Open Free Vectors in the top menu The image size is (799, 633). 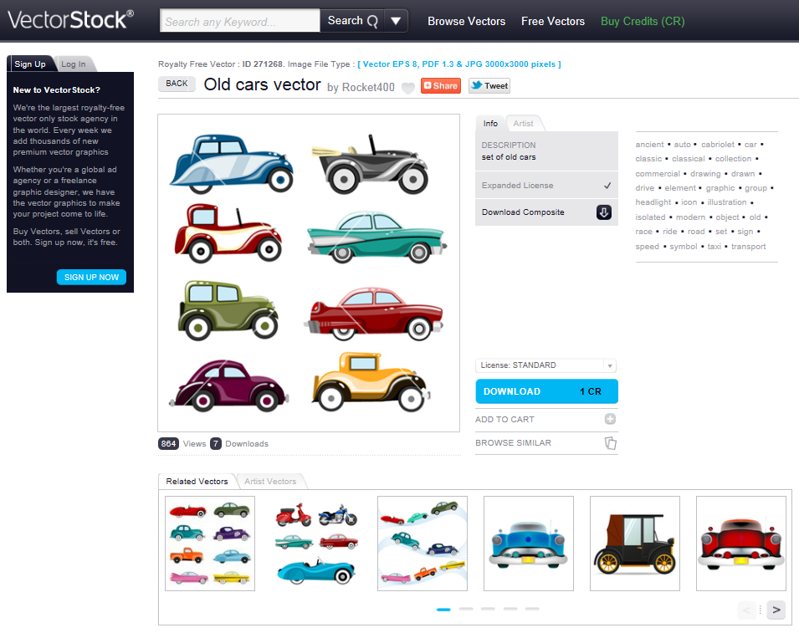[x=553, y=22]
